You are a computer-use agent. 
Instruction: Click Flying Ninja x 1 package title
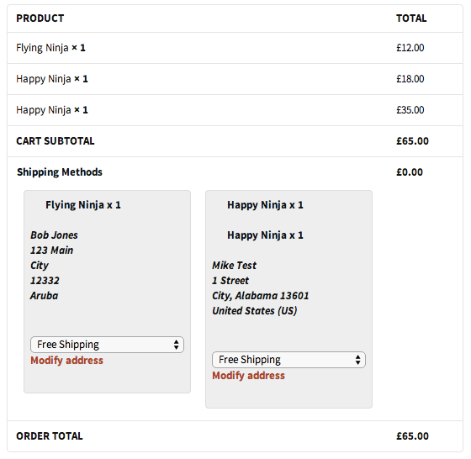coord(83,205)
